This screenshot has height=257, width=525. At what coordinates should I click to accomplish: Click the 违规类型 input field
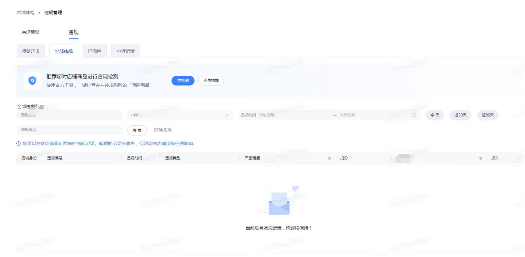click(x=69, y=130)
